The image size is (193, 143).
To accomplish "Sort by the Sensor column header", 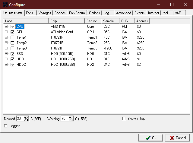I will coord(93,21).
